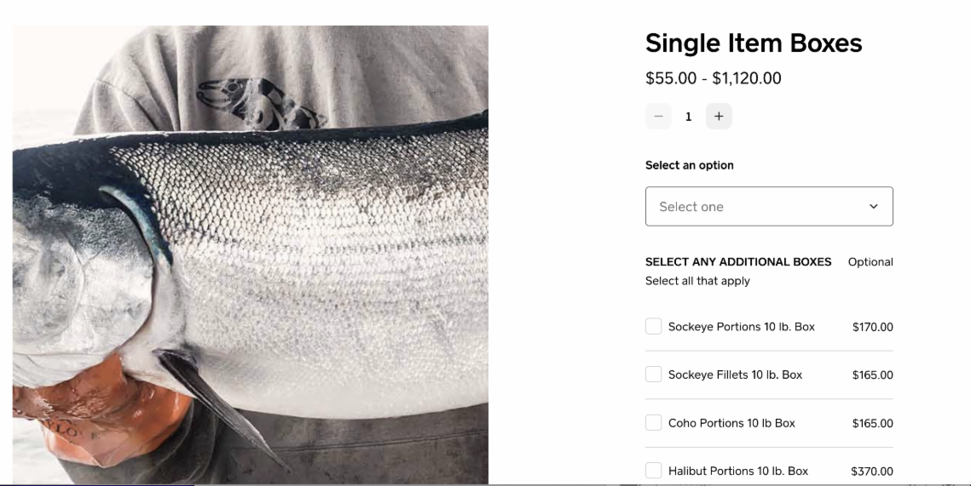Screen dimensions: 971x486
Task: Decrease quantity with the minus button
Action: (658, 117)
